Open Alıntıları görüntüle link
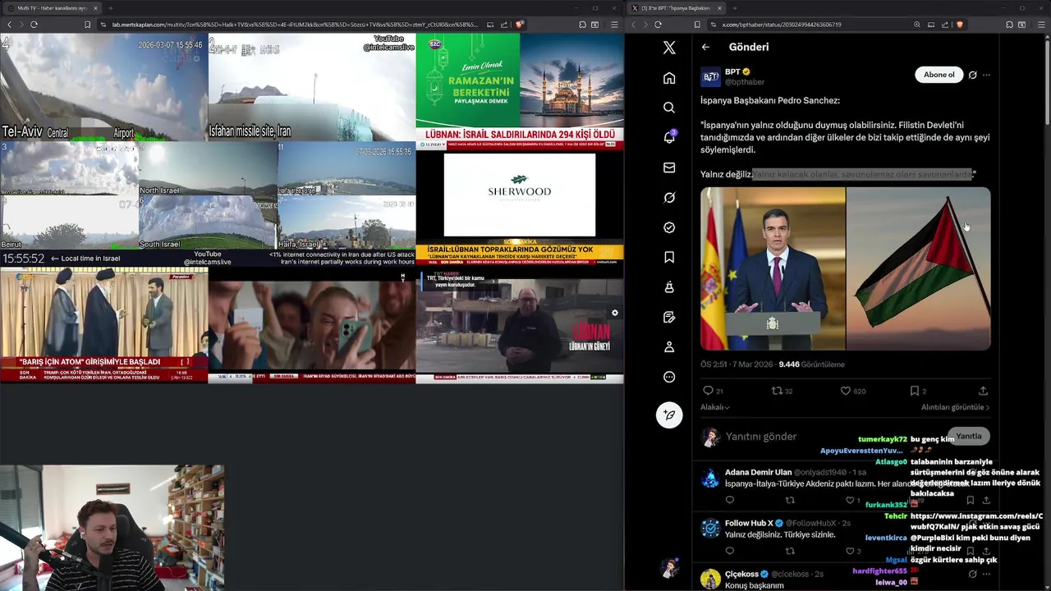1051x591 pixels. click(x=955, y=407)
